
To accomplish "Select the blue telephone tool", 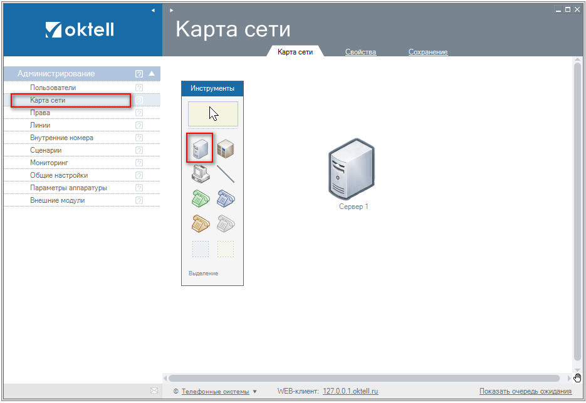I will click(226, 198).
